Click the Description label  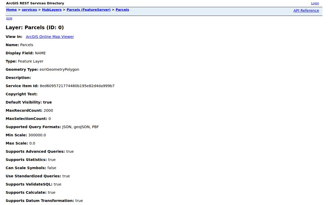tap(18, 78)
